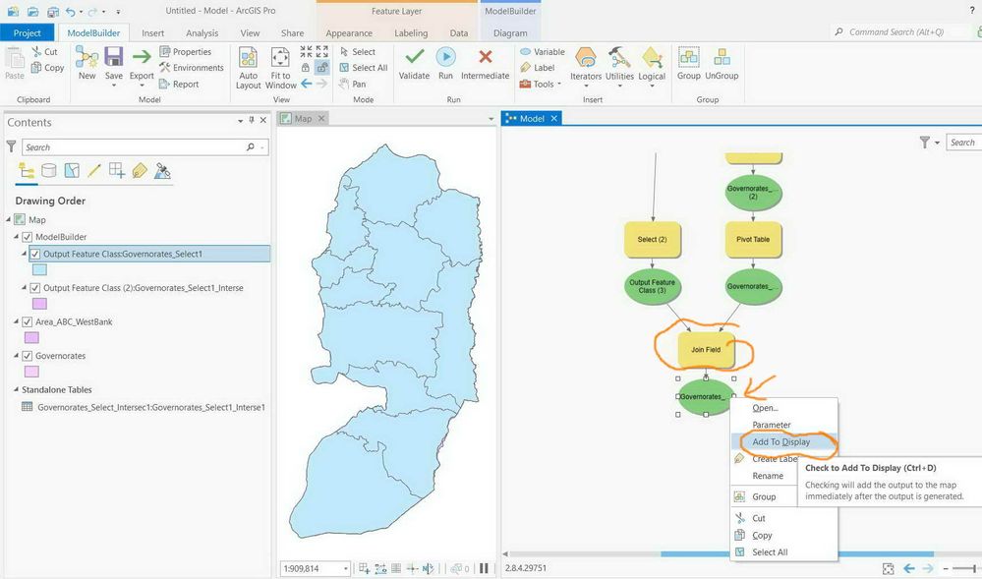
Task: Switch to List By Editing view
Action: tap(94, 170)
